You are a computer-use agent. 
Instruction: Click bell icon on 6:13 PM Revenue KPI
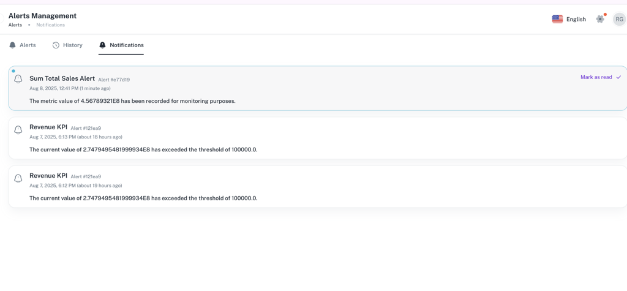[x=18, y=130]
